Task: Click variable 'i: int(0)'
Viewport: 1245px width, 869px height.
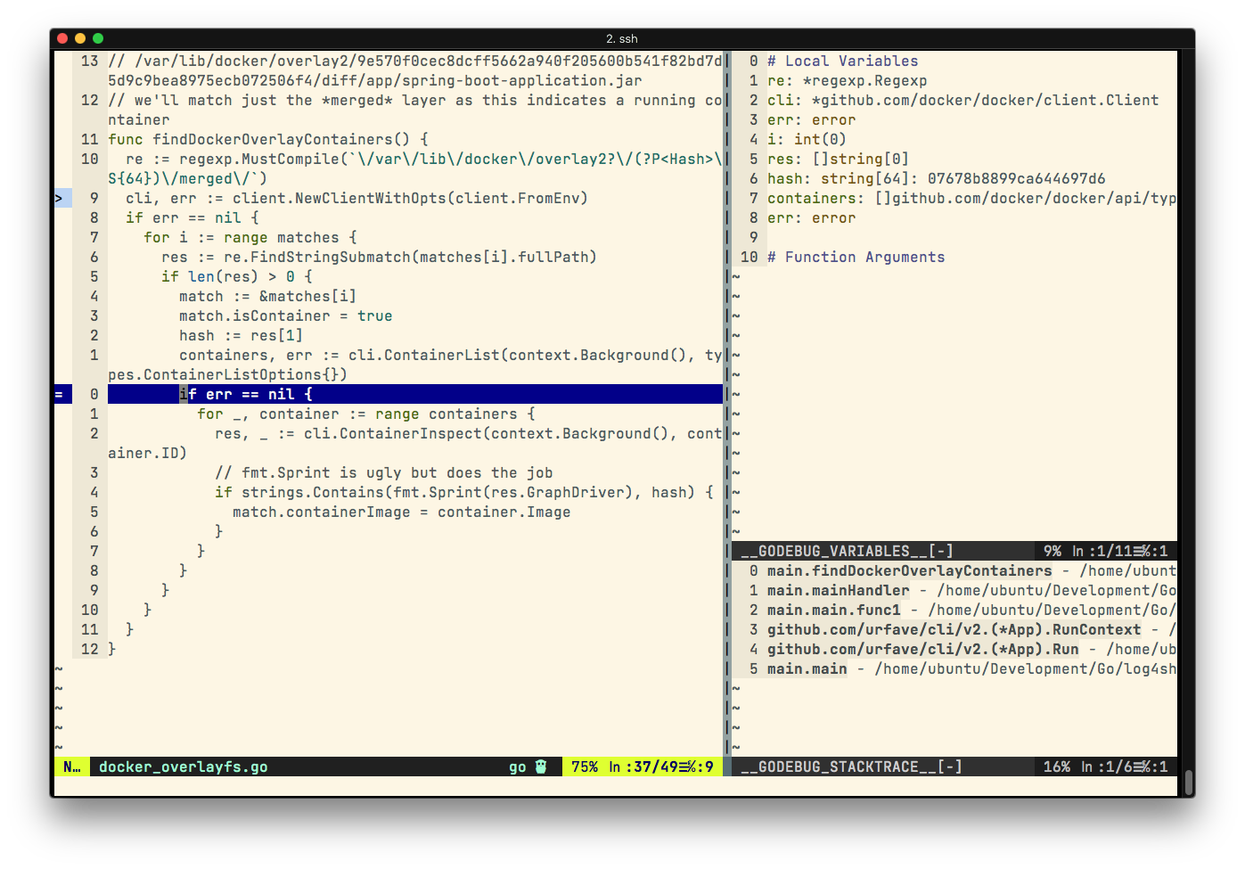Action: coord(807,139)
